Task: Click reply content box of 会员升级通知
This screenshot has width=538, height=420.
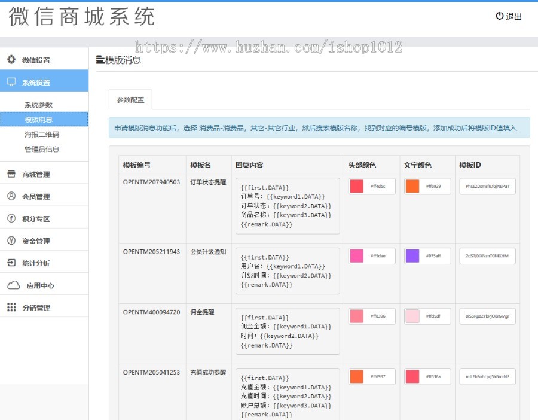Action: [x=288, y=271]
